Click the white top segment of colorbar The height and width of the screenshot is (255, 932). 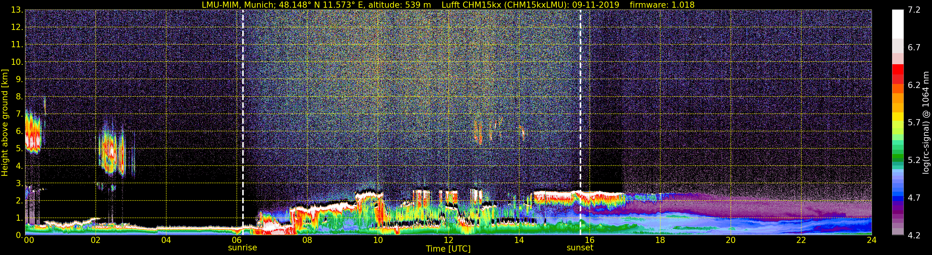(898, 24)
